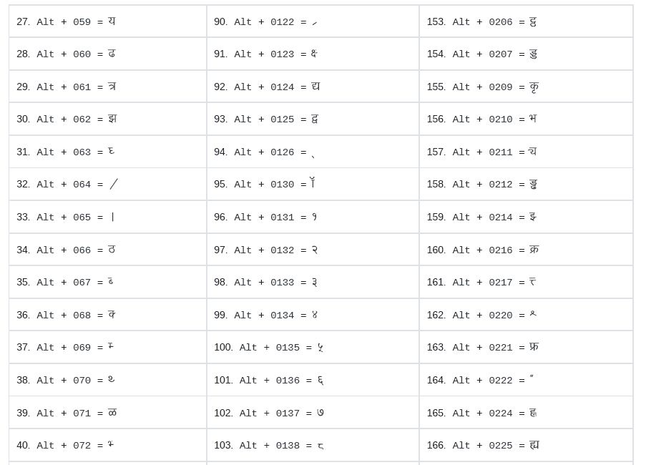Screen dimensions: 646x465
Task: Select the Alt + 064 slash entry
Action: coord(107,184)
